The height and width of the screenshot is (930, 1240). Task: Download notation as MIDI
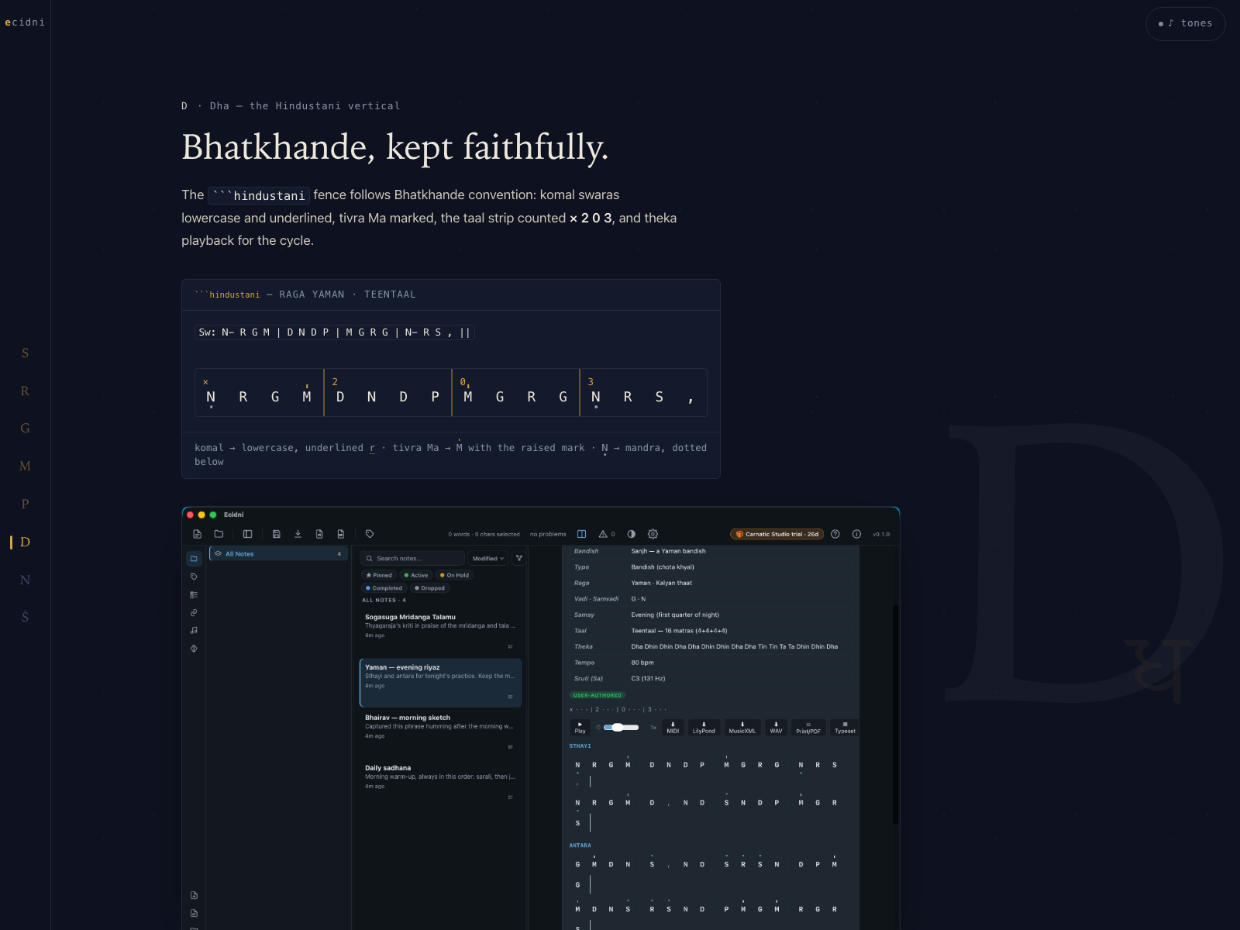[x=673, y=728]
